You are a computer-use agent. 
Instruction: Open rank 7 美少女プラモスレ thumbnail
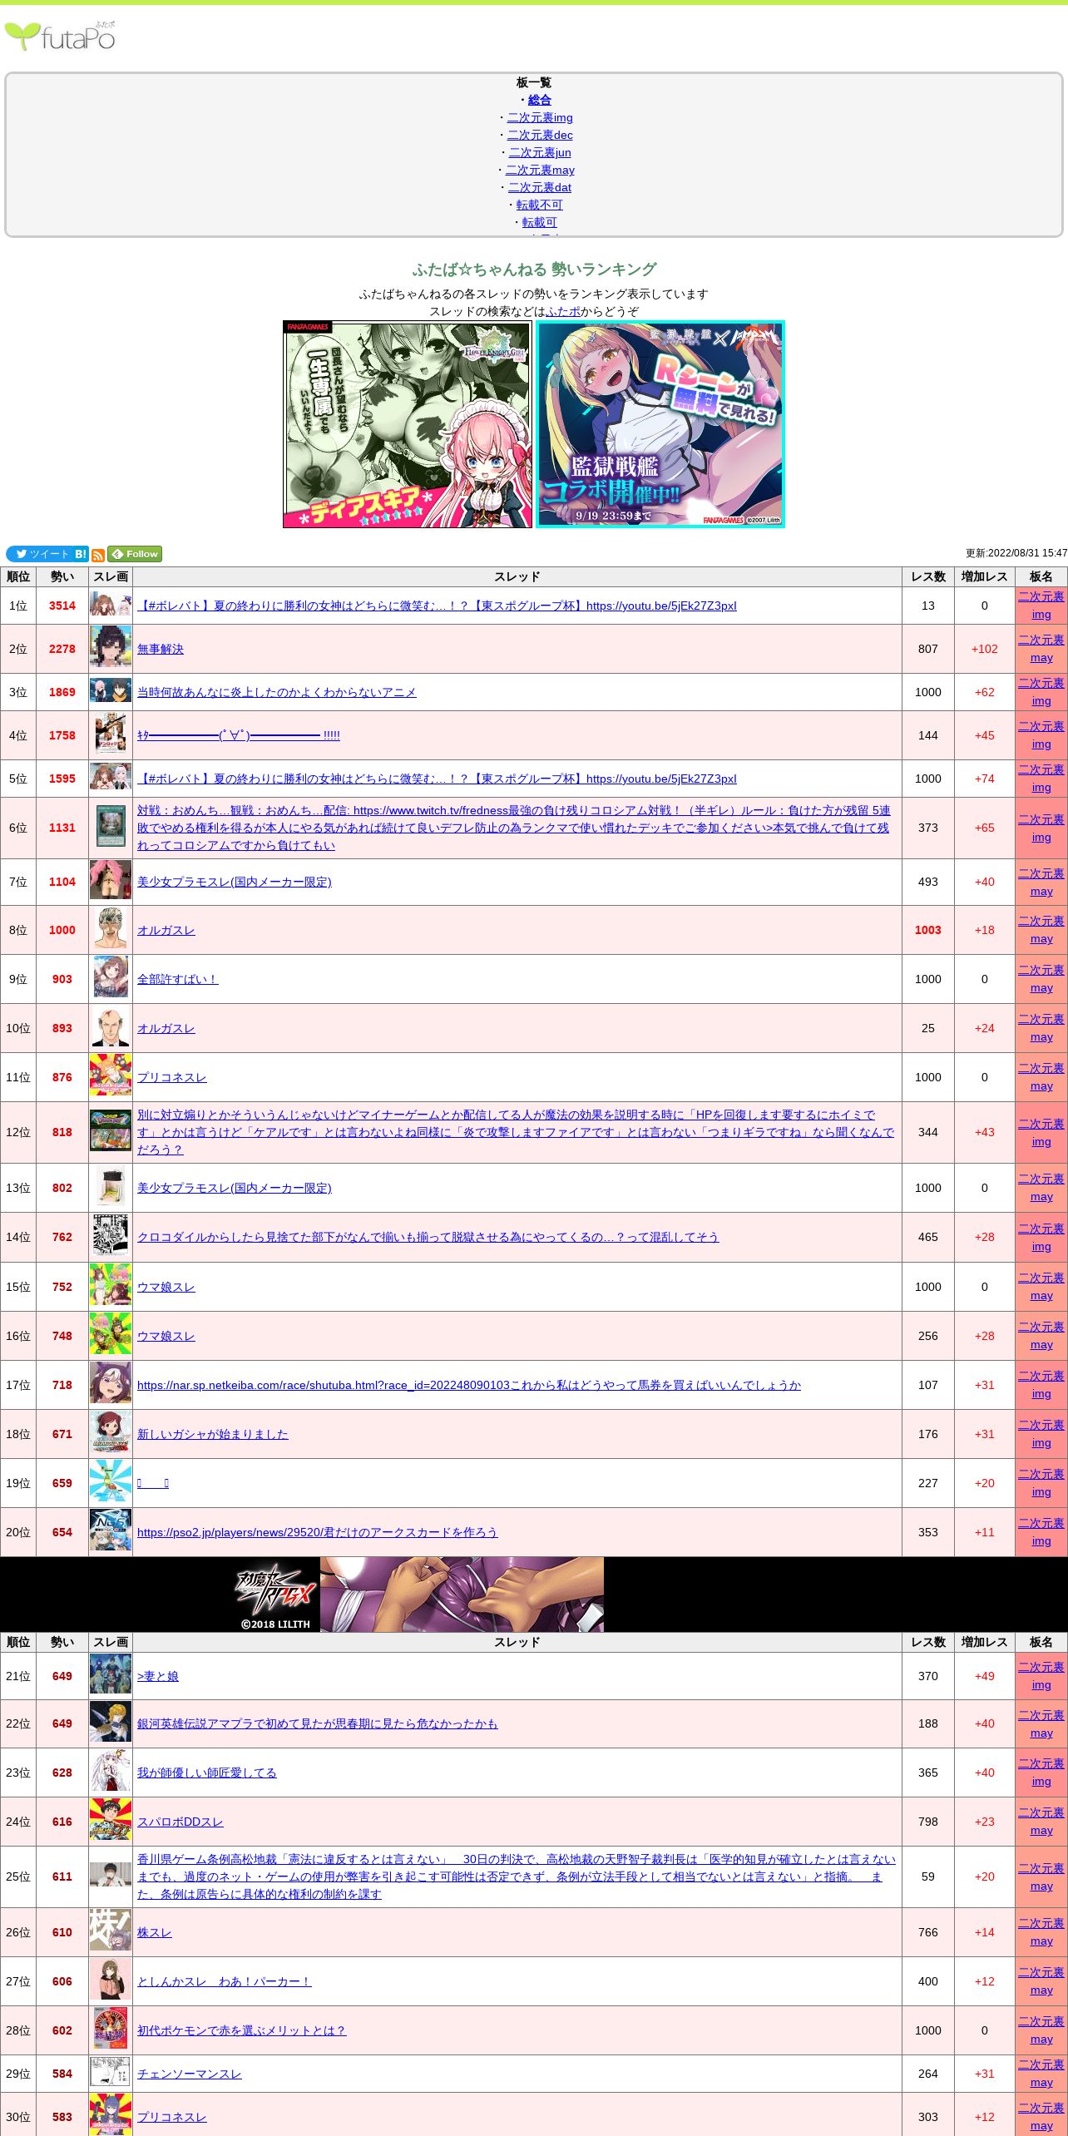[x=111, y=882]
